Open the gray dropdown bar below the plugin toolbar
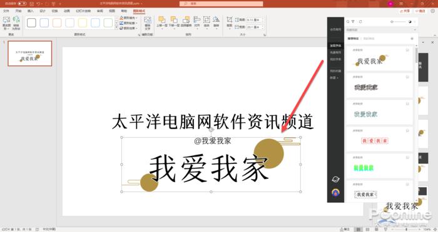This screenshot has width=438, height=232. coord(381,29)
